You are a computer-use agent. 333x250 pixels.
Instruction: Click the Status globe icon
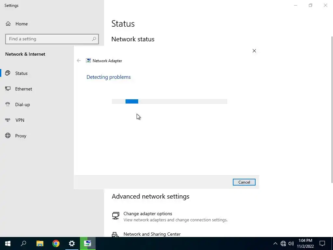click(x=8, y=73)
